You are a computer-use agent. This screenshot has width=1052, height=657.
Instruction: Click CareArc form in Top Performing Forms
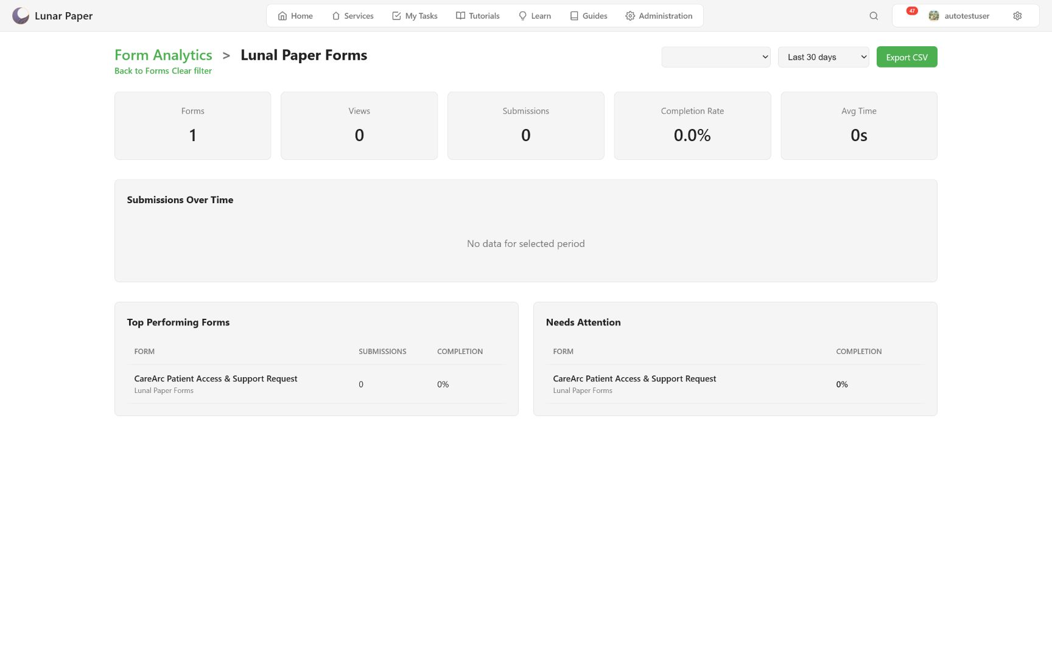(x=216, y=378)
